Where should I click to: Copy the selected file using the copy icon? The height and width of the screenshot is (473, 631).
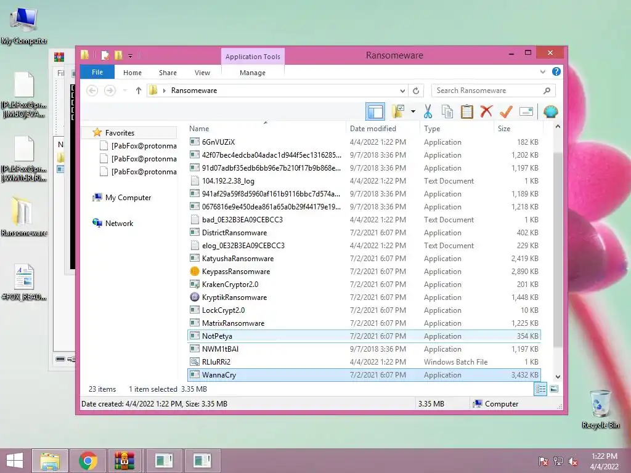pyautogui.click(x=447, y=111)
